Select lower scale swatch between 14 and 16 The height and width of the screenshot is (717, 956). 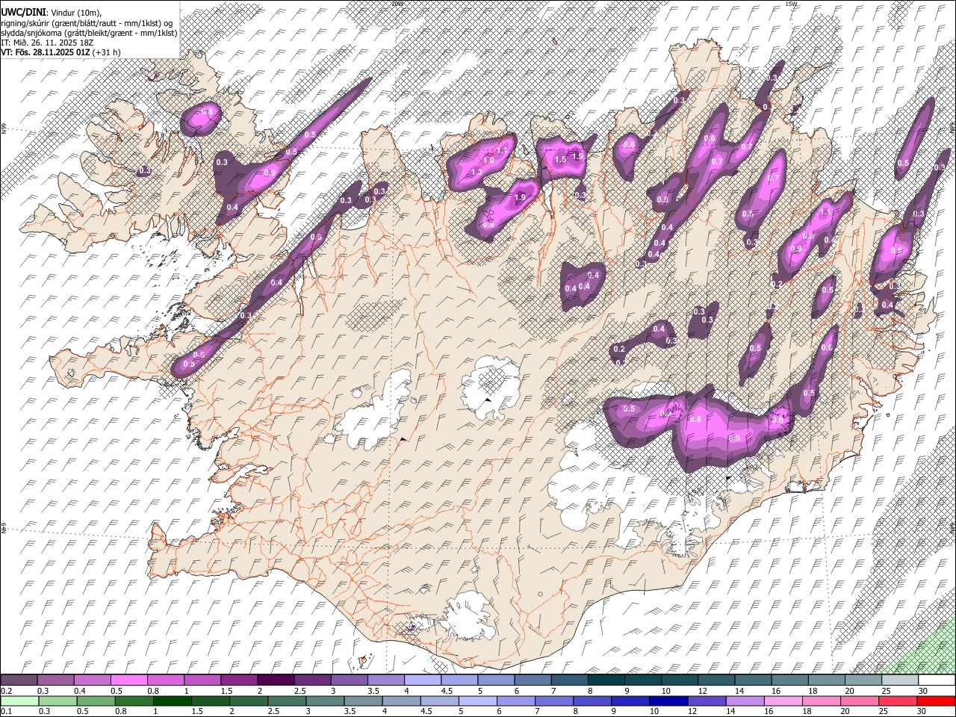click(x=746, y=701)
